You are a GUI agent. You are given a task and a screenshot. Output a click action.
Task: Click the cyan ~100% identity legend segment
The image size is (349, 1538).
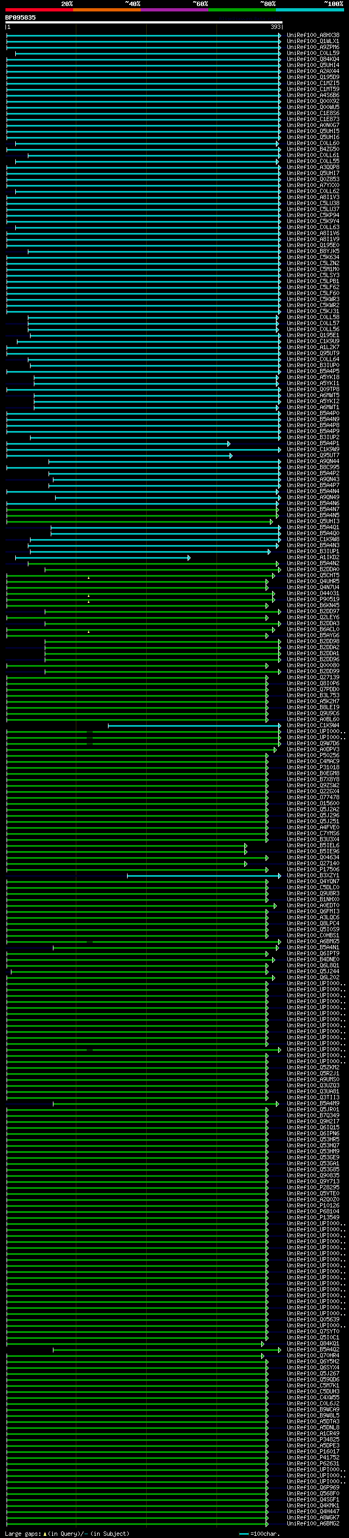[310, 10]
